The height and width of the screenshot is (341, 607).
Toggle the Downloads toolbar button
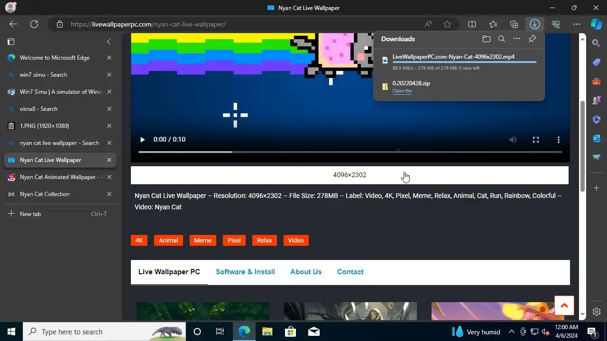(x=535, y=24)
